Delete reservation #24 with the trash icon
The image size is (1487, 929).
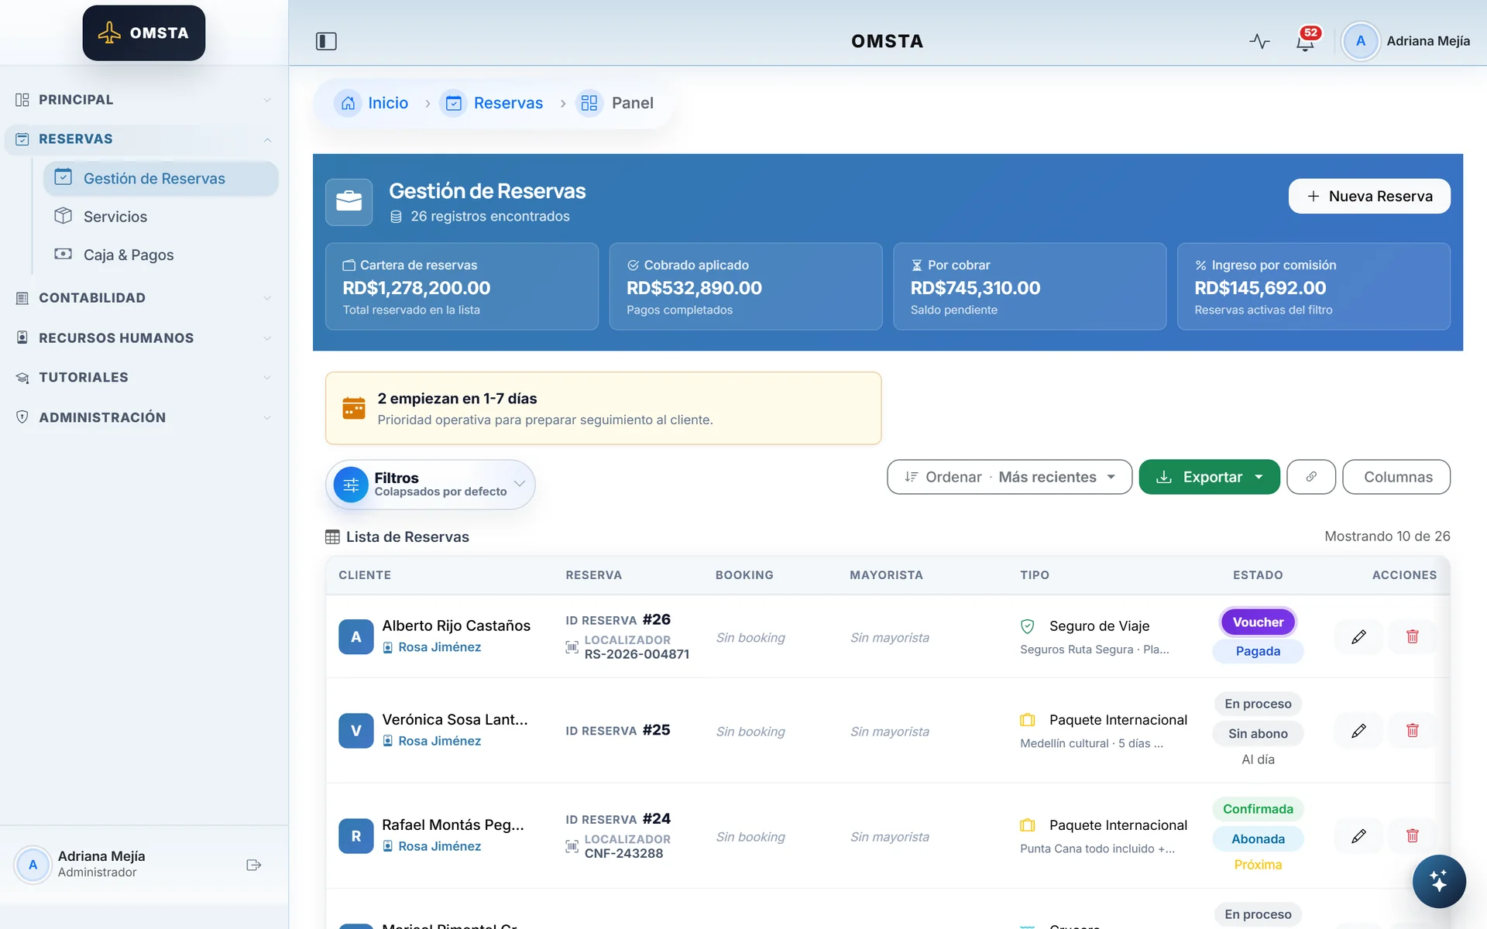point(1412,835)
